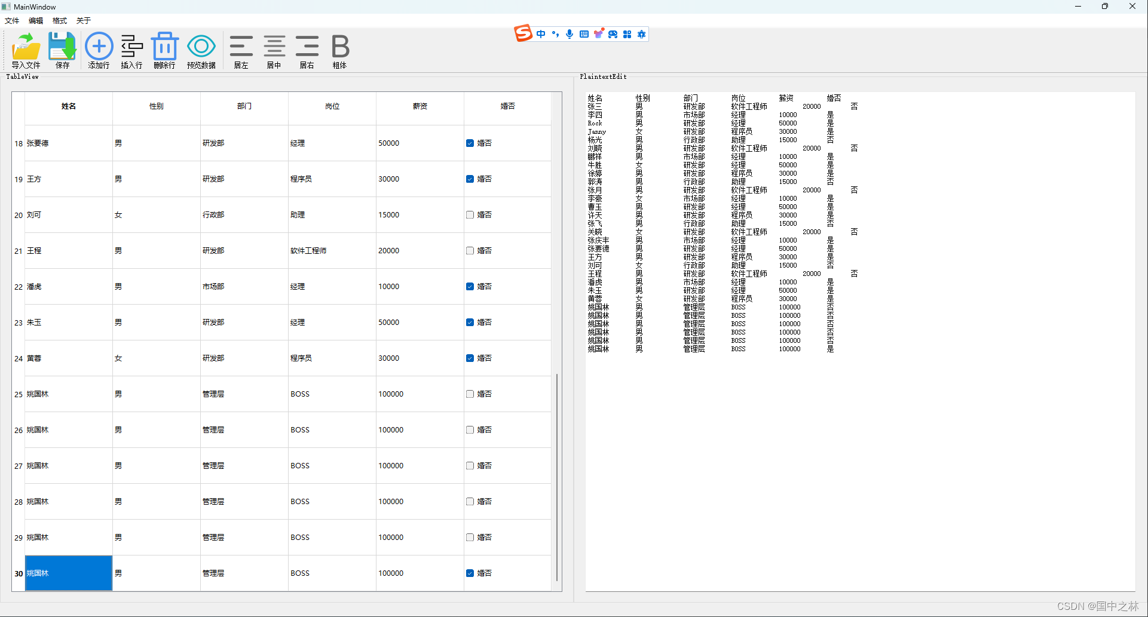Uncheck 婚否 for row 24 黄蓉
This screenshot has height=617, width=1148.
[470, 358]
